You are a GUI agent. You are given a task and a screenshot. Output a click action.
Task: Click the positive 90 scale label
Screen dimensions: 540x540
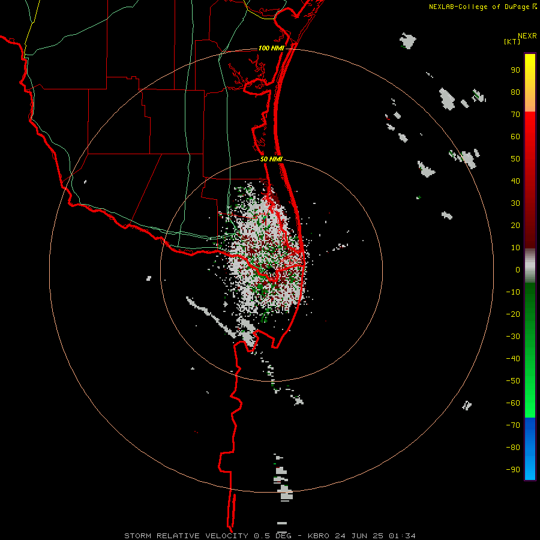point(515,70)
